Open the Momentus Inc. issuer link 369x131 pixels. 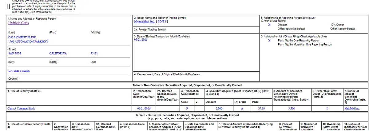[145, 21]
